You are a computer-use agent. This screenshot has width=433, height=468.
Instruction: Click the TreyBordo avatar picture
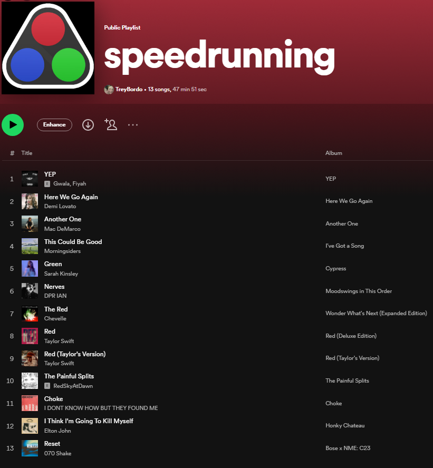tap(109, 89)
